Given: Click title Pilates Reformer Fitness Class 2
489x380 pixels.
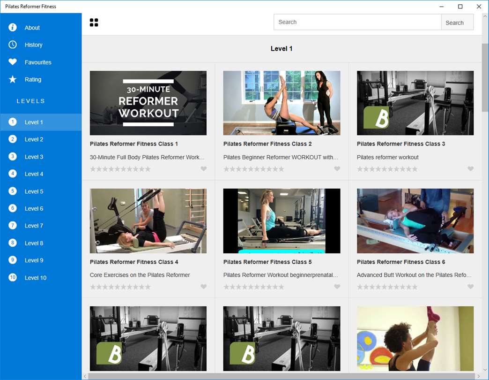Looking at the screenshot, I should (267, 144).
